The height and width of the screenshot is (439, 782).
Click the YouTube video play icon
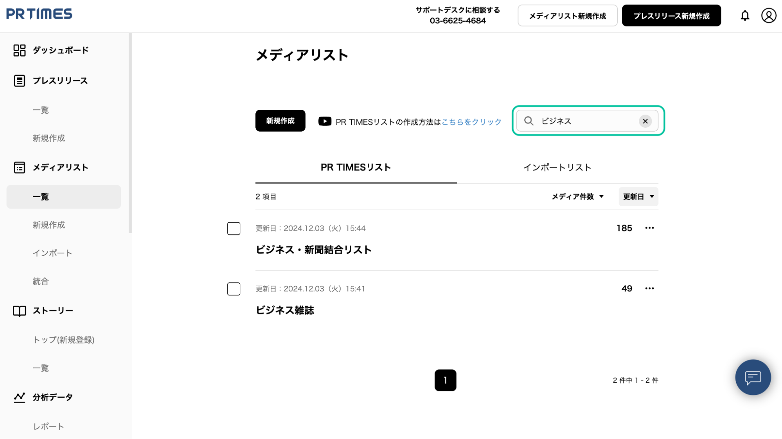(x=325, y=121)
